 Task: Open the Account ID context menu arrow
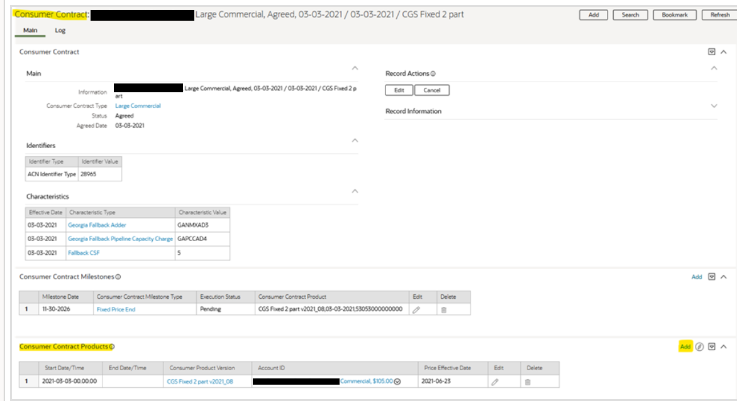tap(397, 382)
